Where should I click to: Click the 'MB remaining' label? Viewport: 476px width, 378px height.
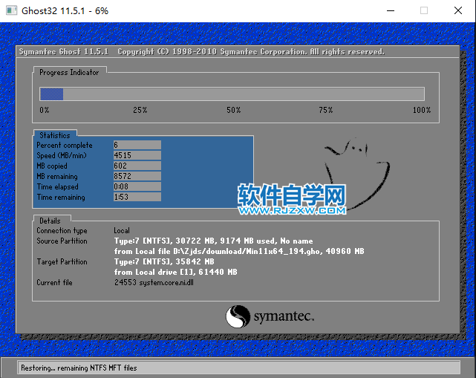pyautogui.click(x=57, y=177)
